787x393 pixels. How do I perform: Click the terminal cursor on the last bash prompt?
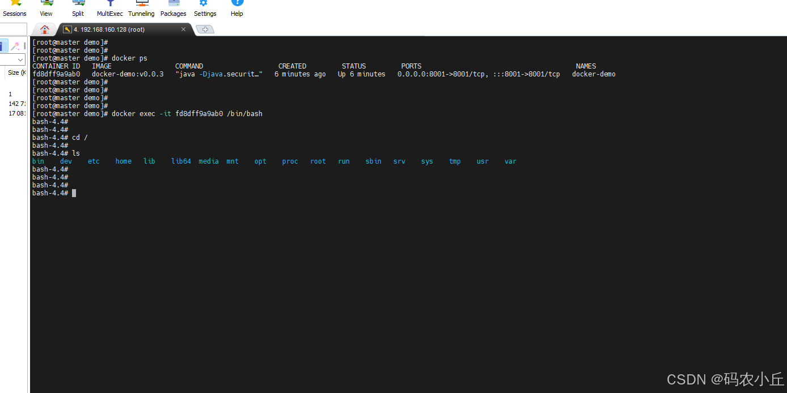74,193
